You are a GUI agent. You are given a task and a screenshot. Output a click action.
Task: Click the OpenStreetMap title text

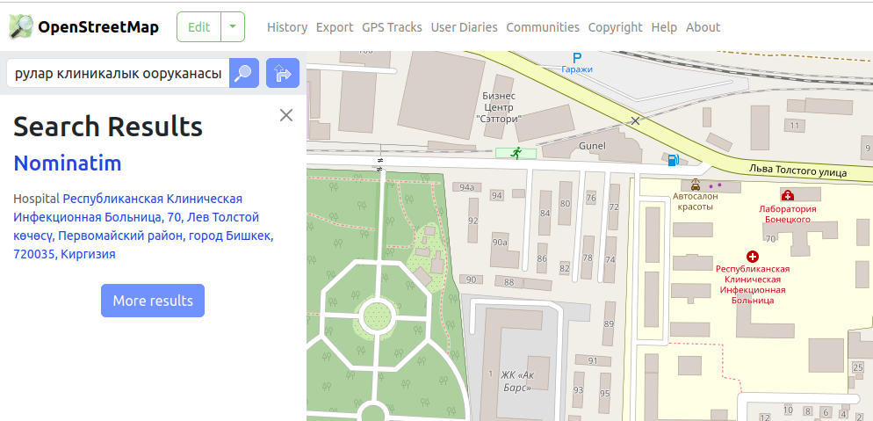(98, 27)
